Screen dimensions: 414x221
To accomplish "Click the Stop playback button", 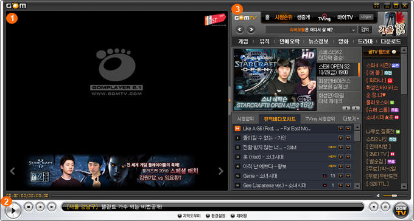I will pos(29,207).
